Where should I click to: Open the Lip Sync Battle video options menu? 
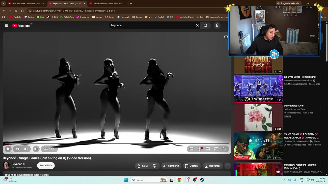[x=321, y=78]
